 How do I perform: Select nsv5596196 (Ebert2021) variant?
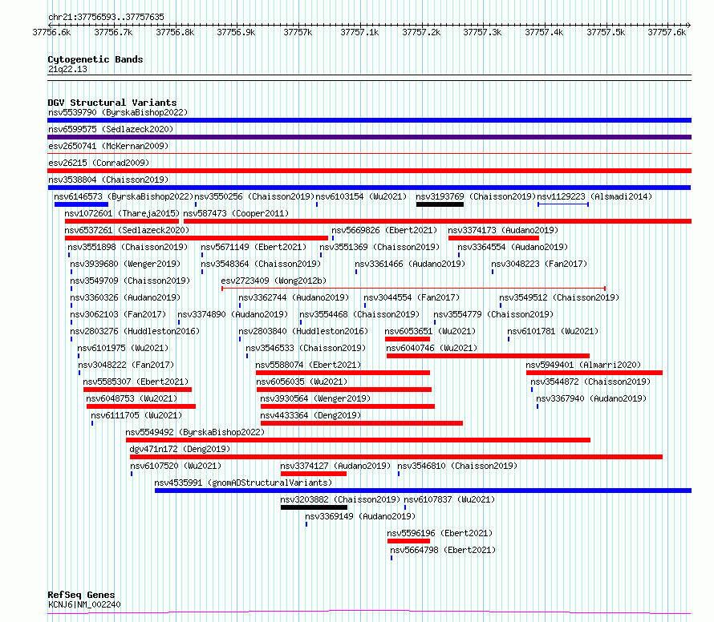tap(440, 533)
